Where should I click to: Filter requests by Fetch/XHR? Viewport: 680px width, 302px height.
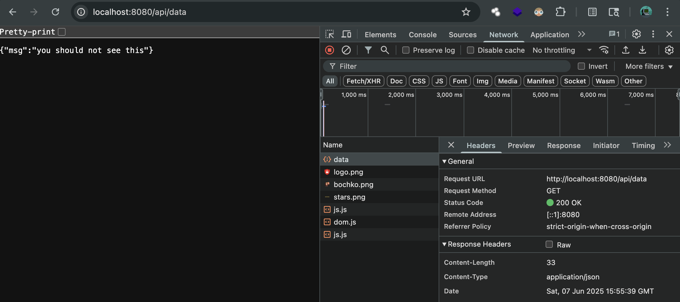(x=364, y=81)
